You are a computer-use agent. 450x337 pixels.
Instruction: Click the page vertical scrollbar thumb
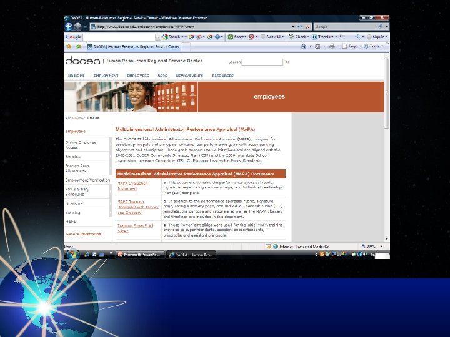(387, 93)
